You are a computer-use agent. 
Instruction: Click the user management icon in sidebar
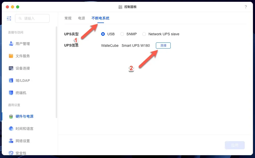point(11,44)
